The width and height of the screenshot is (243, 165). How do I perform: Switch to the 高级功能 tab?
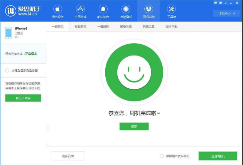[126, 27]
